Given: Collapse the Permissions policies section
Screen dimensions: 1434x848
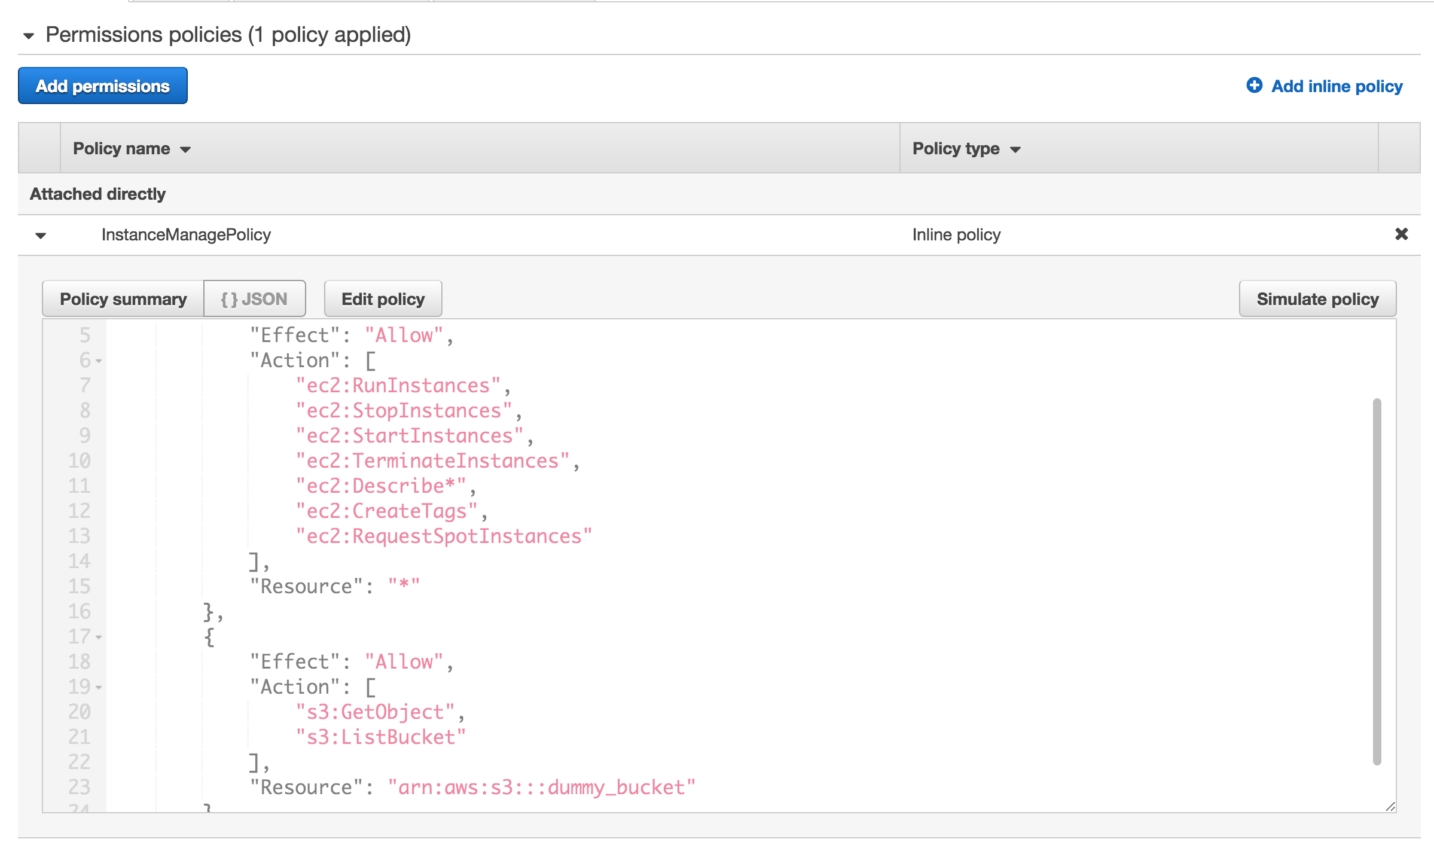Looking at the screenshot, I should pyautogui.click(x=28, y=36).
